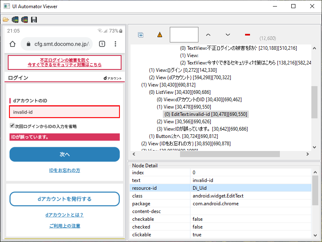Click the Node Detail vertical scrollbar thumb
The height and width of the screenshot is (242, 322).
click(315, 190)
